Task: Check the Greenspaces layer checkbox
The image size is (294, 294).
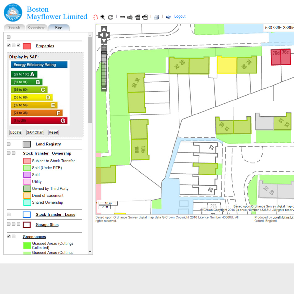Action: 9,236
